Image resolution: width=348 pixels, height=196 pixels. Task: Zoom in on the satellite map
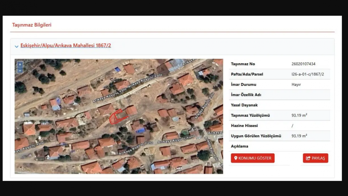point(20,64)
